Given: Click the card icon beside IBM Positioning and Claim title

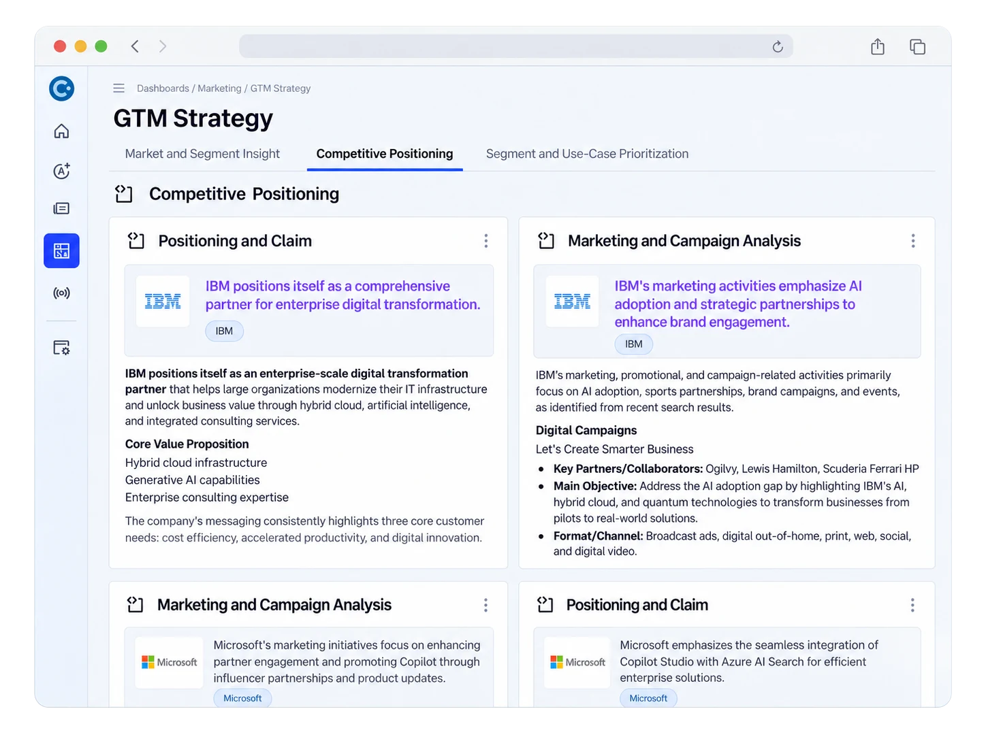Looking at the screenshot, I should (x=136, y=241).
